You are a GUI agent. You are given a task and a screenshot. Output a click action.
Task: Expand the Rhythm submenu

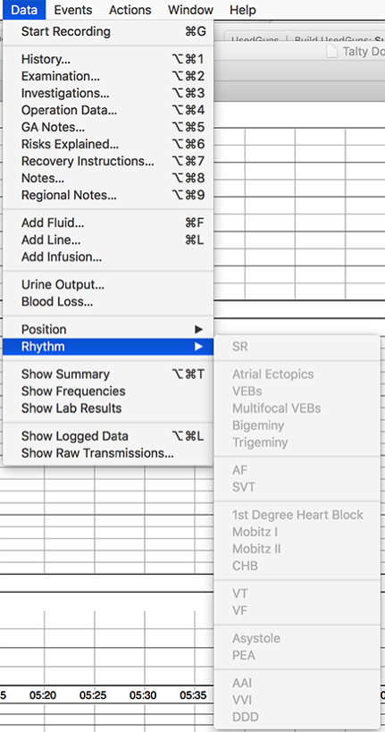click(108, 347)
